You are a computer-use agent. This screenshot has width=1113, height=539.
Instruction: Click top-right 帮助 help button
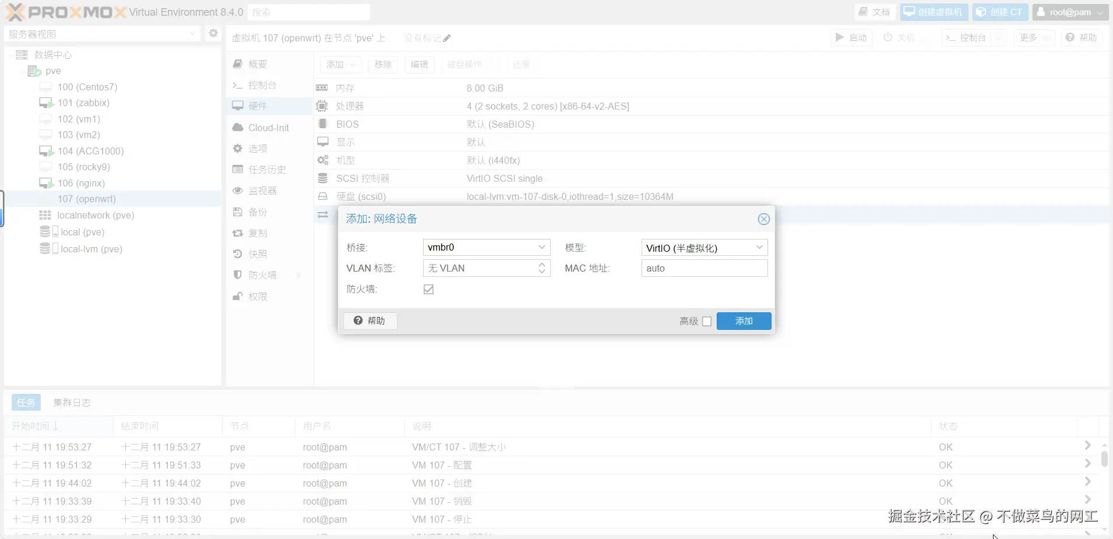pyautogui.click(x=1082, y=38)
